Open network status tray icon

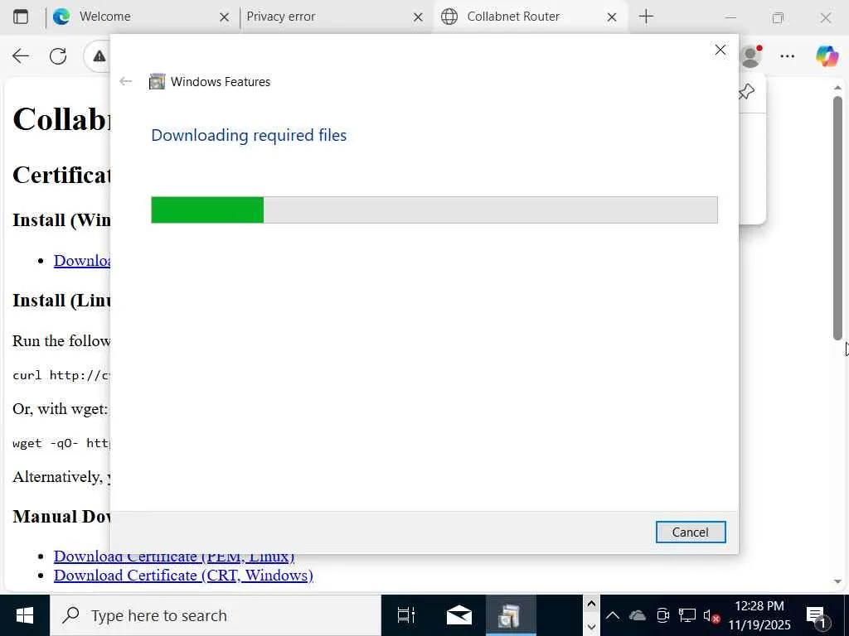(x=686, y=615)
